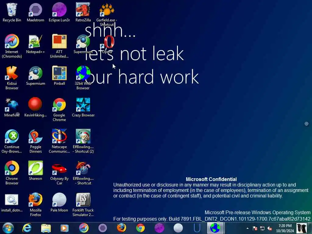The height and width of the screenshot is (234, 312).
Task: Launch the Notepad++ desktop shortcut
Action: (x=35, y=44)
